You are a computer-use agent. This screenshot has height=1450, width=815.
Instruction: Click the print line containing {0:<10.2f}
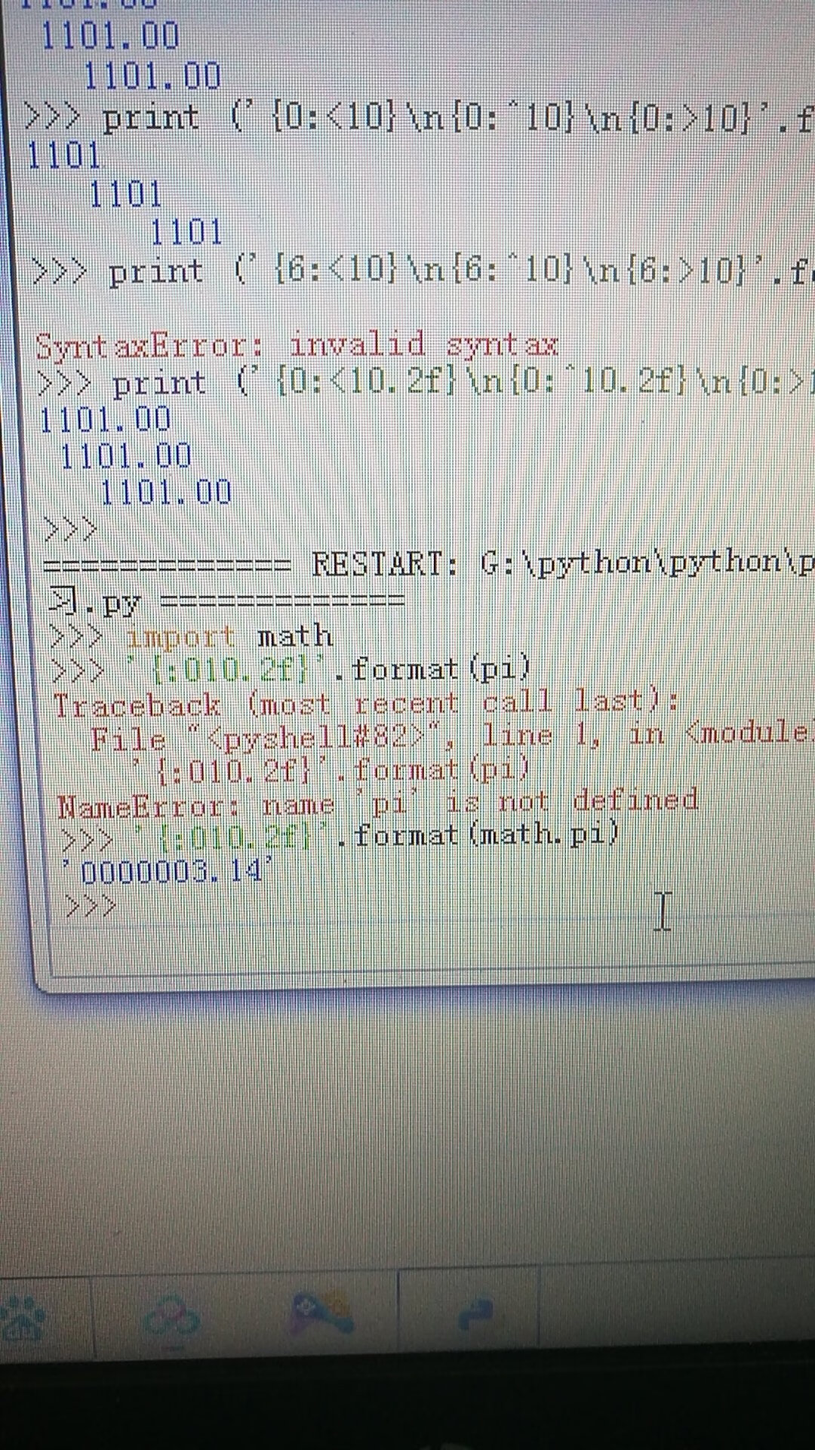tap(425, 383)
